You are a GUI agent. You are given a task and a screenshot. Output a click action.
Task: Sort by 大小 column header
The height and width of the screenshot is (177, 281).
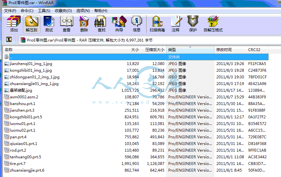click(128, 49)
